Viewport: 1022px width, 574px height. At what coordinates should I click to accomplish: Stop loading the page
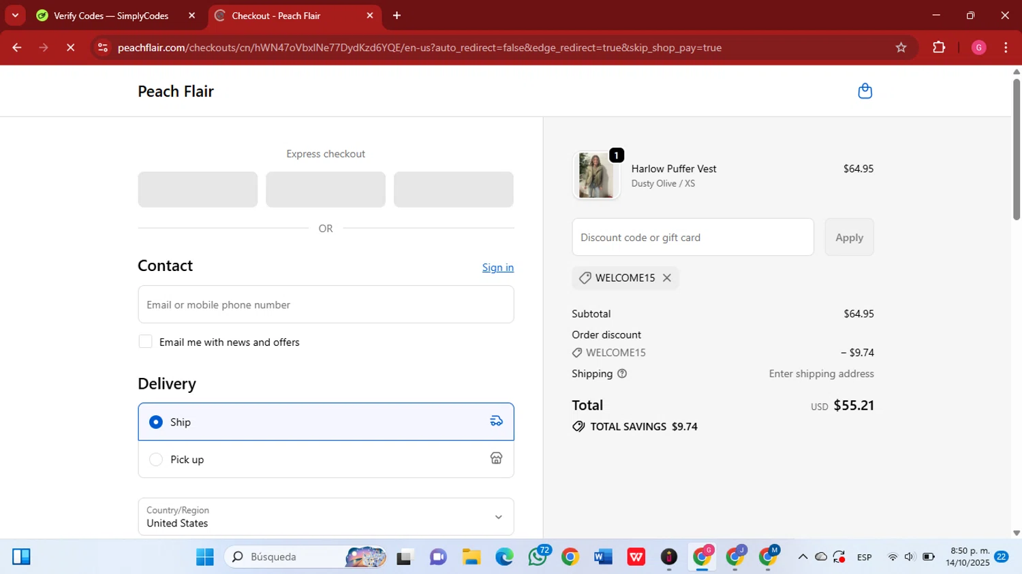click(x=70, y=48)
